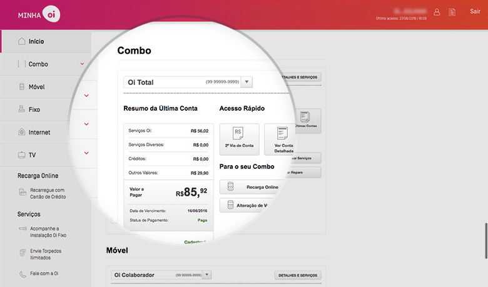Click the Últimas Contas stacked pages icon
This screenshot has width=488, height=287.
click(x=305, y=116)
